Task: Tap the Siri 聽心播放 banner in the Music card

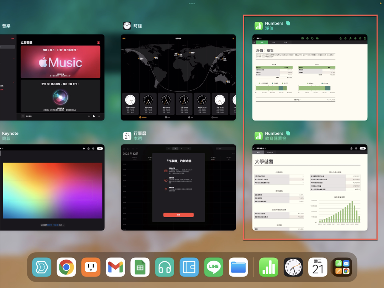Action: point(60,96)
